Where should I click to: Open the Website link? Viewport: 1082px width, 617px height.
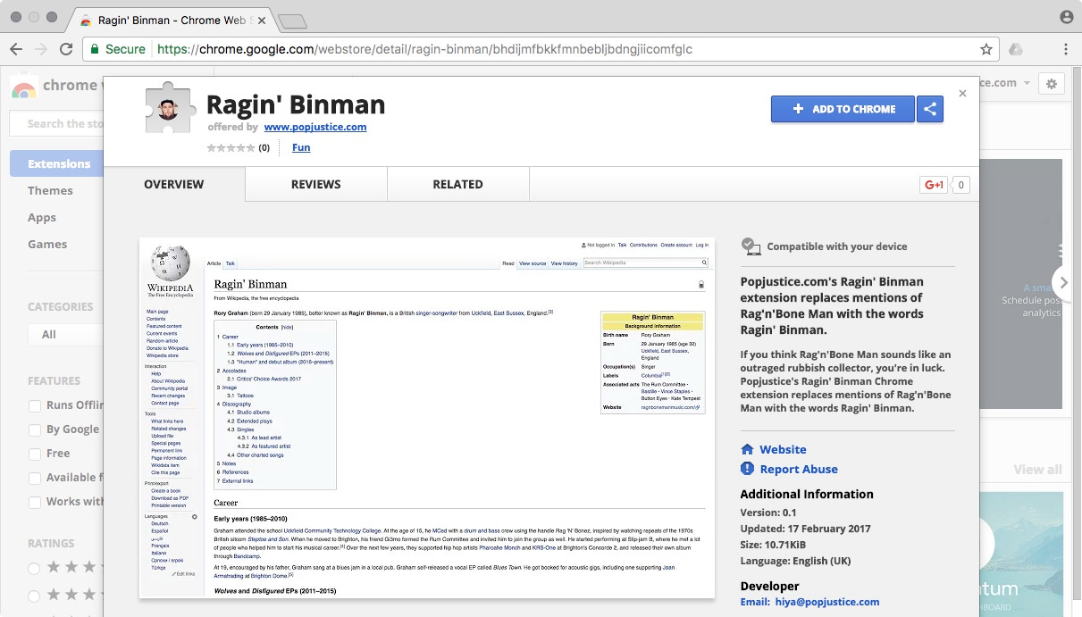click(x=784, y=449)
